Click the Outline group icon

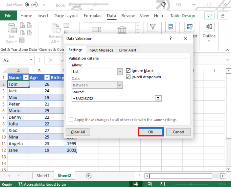(209, 27)
